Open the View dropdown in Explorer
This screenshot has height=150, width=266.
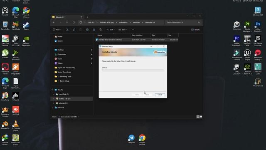click(x=123, y=30)
